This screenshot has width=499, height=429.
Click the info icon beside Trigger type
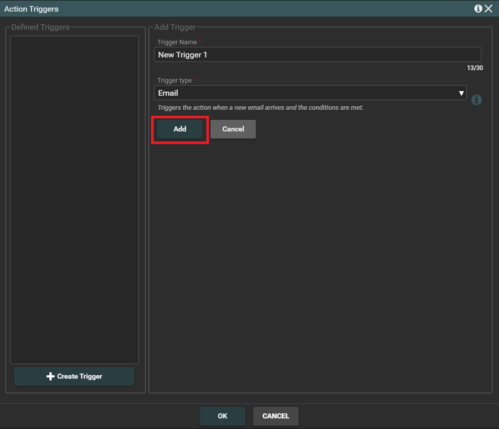(x=476, y=100)
